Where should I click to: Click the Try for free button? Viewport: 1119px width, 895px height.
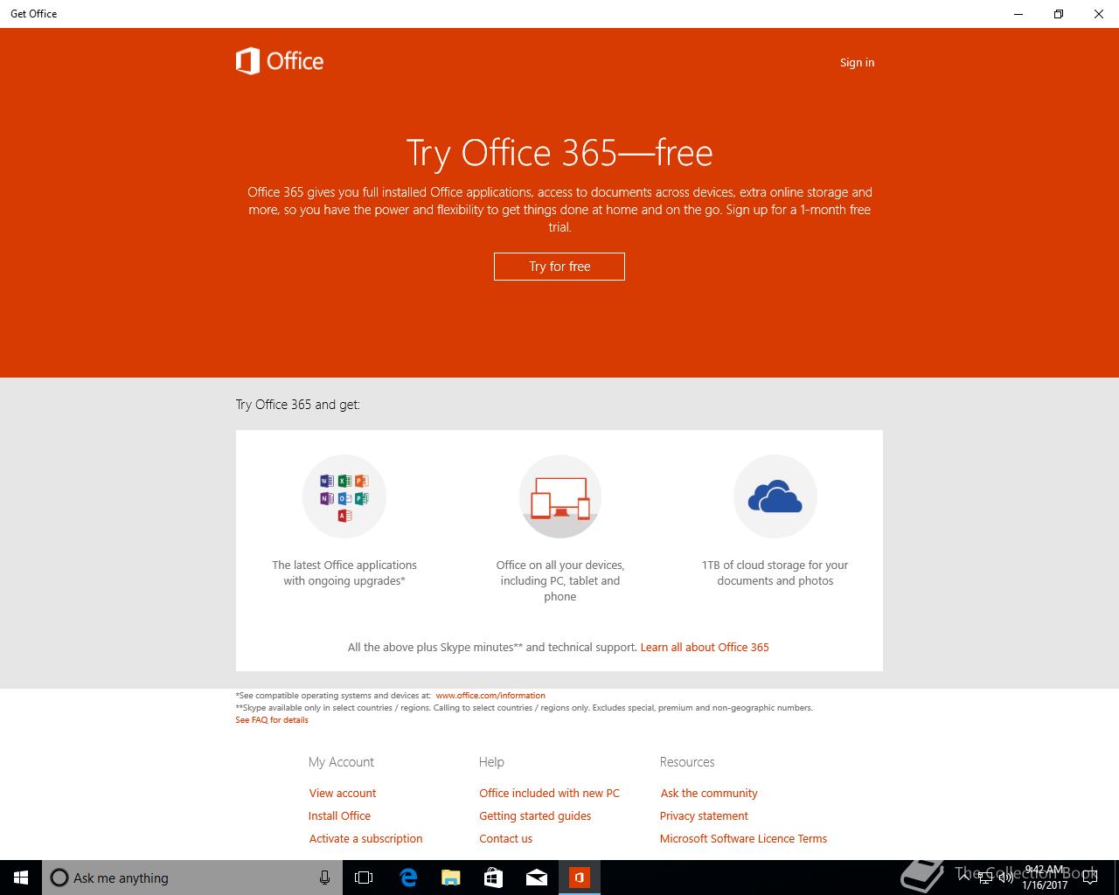tap(559, 267)
